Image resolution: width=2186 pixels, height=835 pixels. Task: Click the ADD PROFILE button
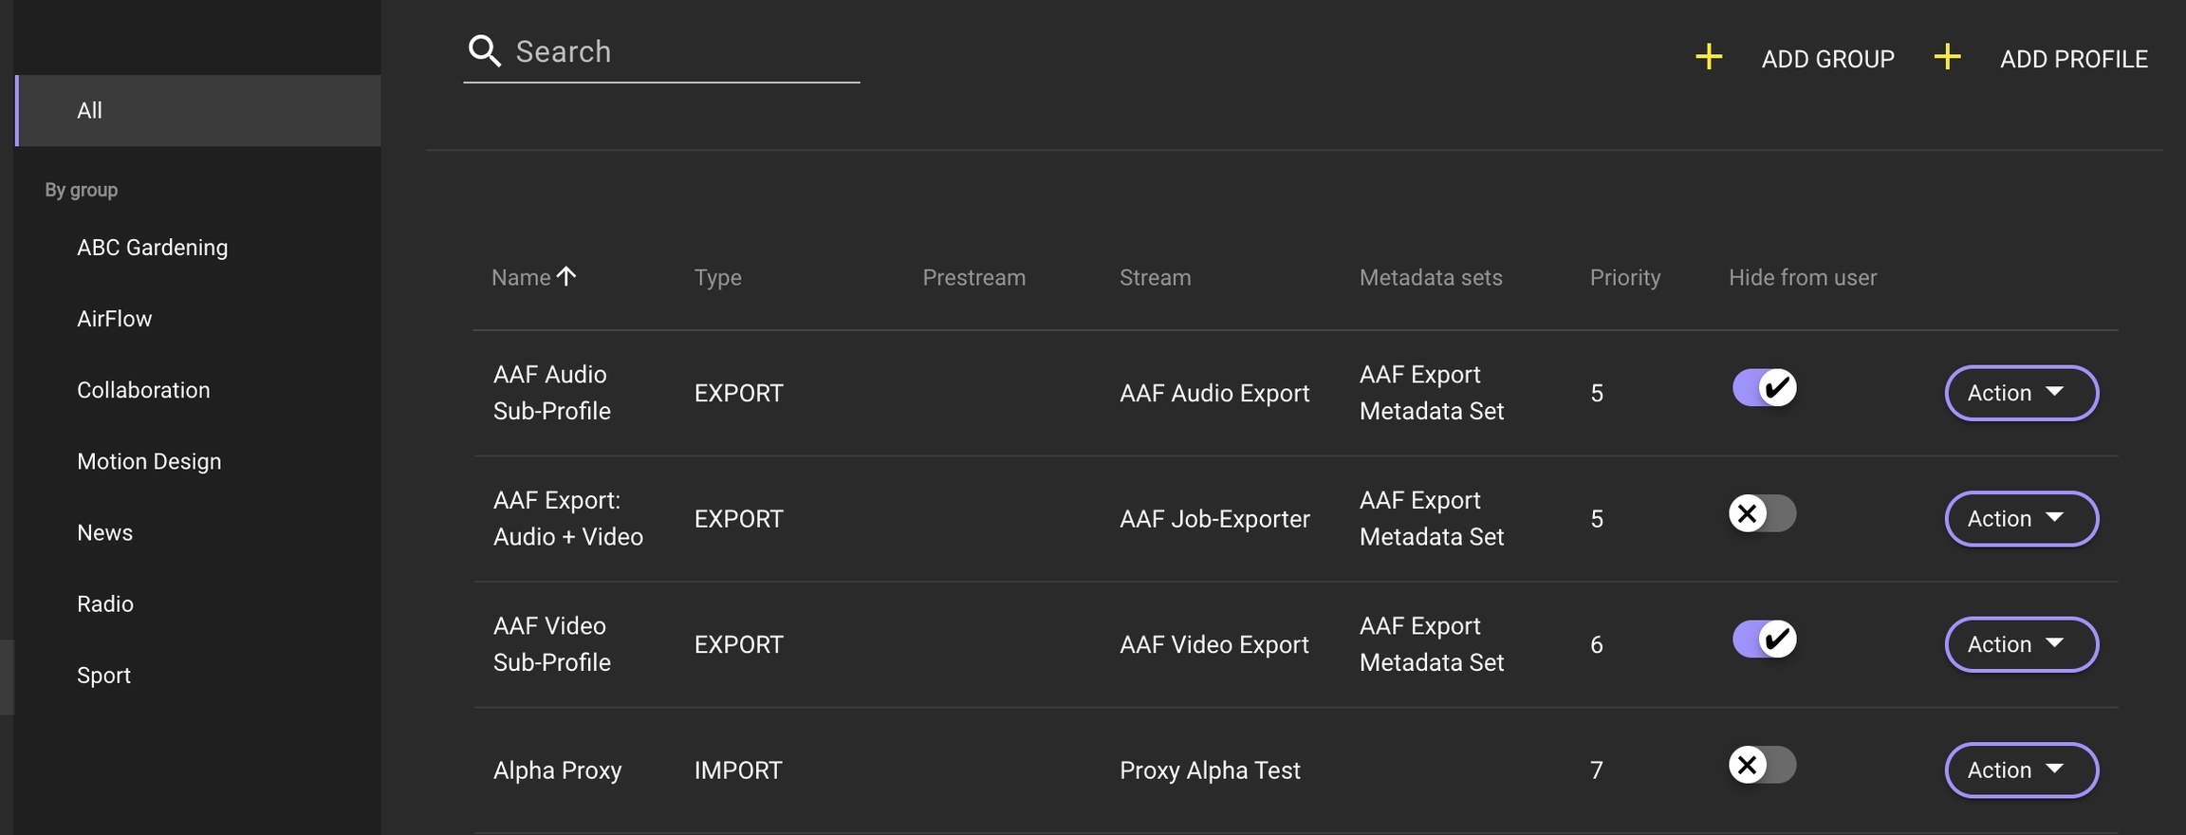[2073, 59]
